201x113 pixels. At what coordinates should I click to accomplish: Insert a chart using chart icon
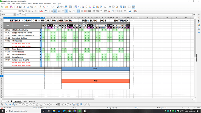point(98,7)
